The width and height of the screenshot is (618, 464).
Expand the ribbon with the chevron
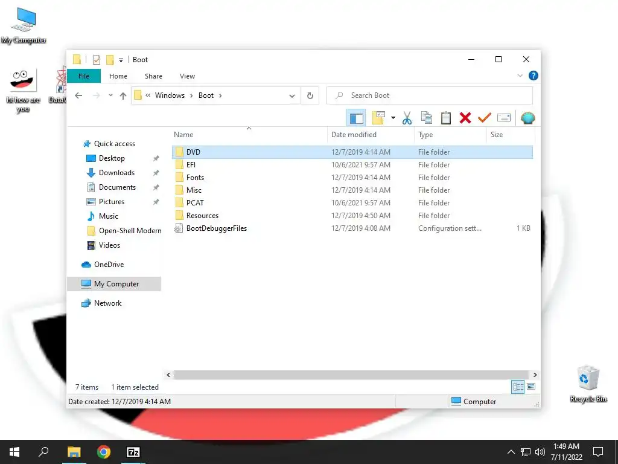tap(520, 76)
